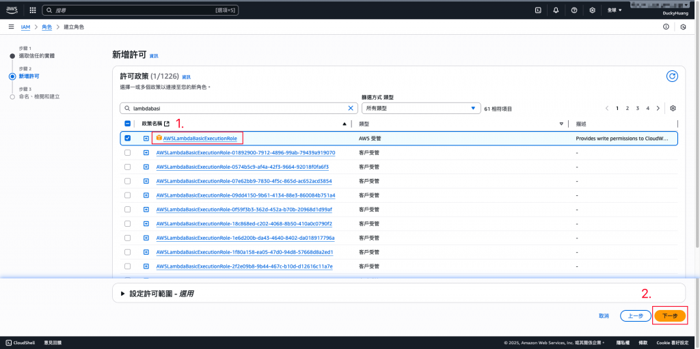Image resolution: width=700 pixels, height=349 pixels.
Task: Check policy ending 20968d1d99af
Action: 128,209
